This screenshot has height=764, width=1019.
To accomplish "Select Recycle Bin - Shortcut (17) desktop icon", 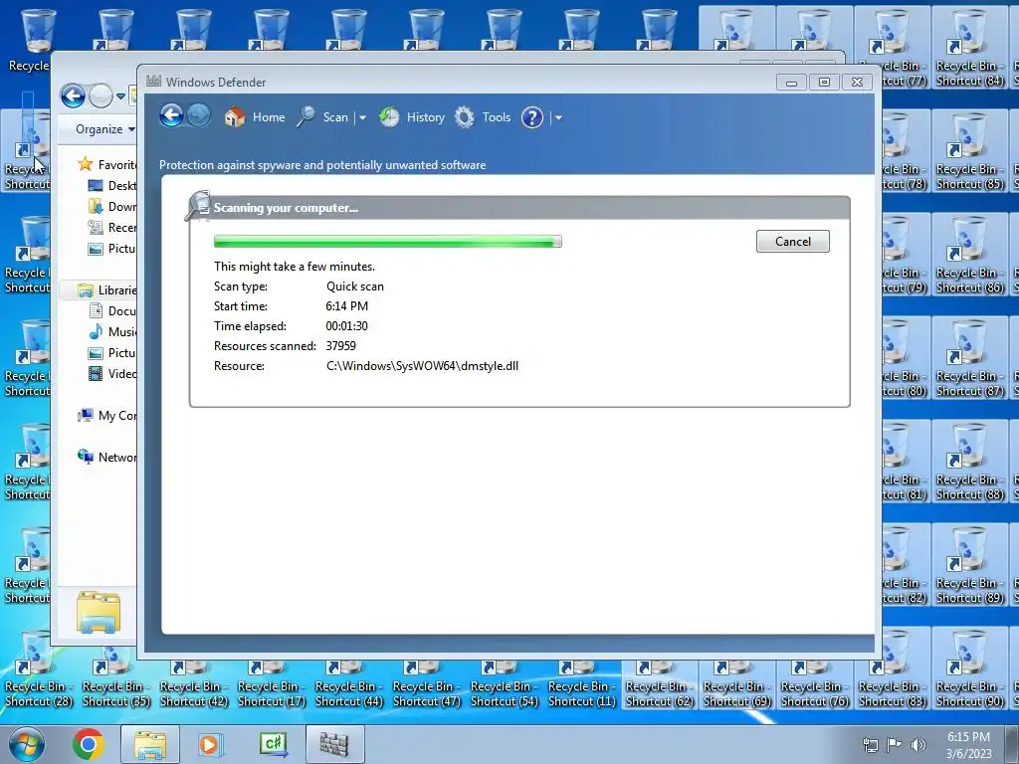I will tap(272, 684).
